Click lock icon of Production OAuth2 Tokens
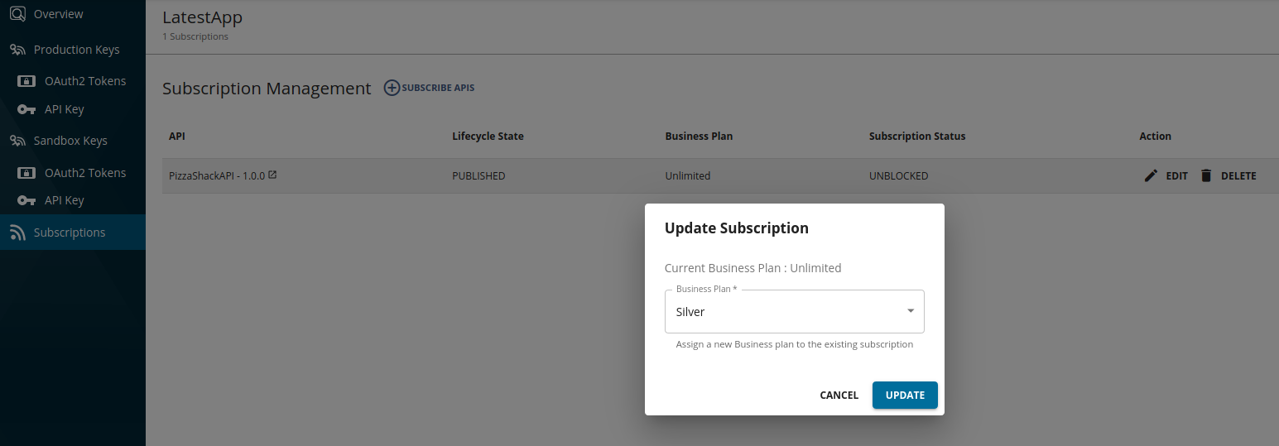The width and height of the screenshot is (1279, 446). pos(26,81)
